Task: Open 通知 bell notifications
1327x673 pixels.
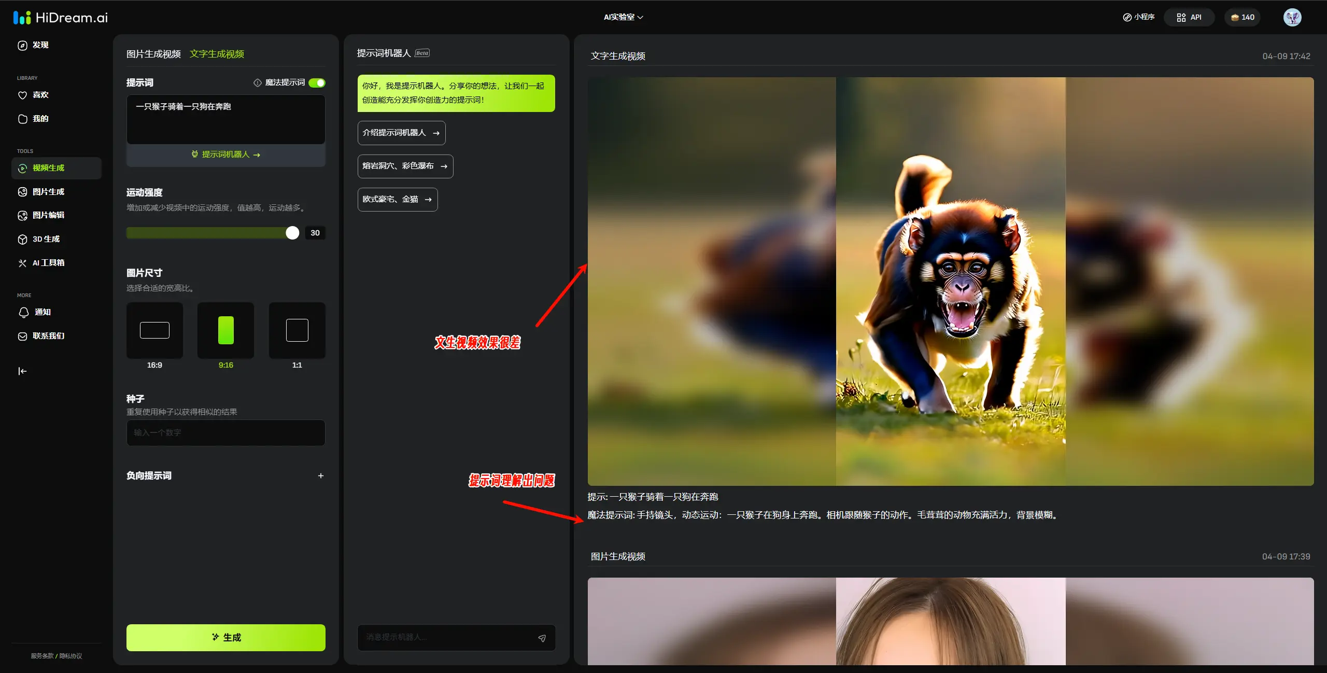Action: 23,313
